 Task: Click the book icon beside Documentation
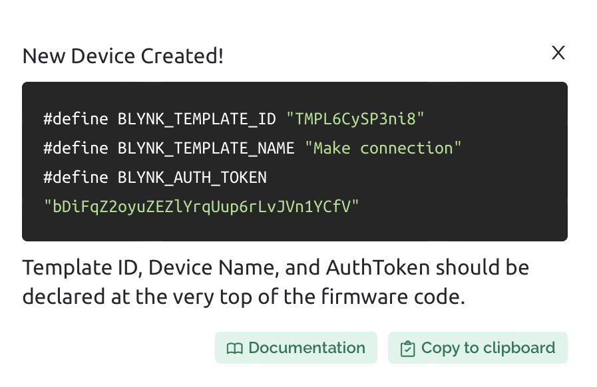click(234, 348)
